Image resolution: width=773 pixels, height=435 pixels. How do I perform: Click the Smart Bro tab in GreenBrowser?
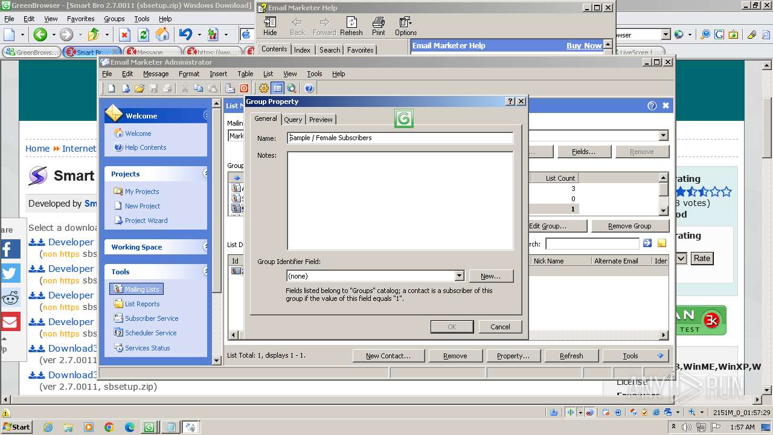click(92, 53)
